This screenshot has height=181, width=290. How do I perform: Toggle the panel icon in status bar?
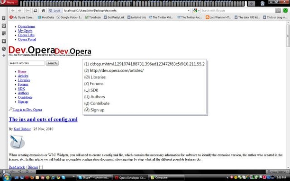click(3, 172)
